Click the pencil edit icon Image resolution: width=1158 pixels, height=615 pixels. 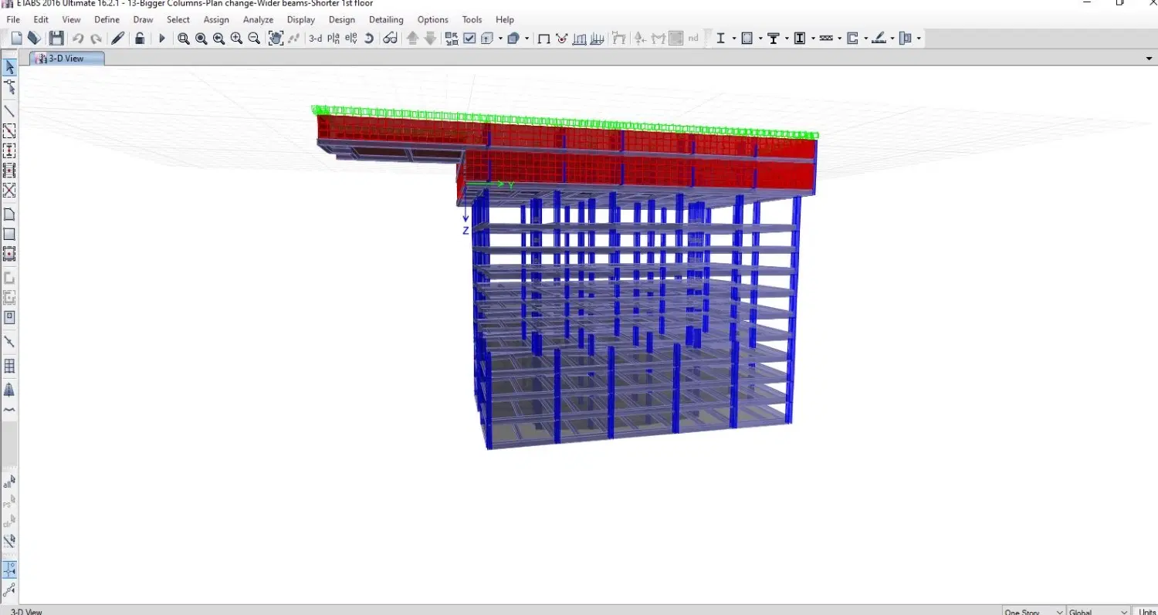[118, 38]
